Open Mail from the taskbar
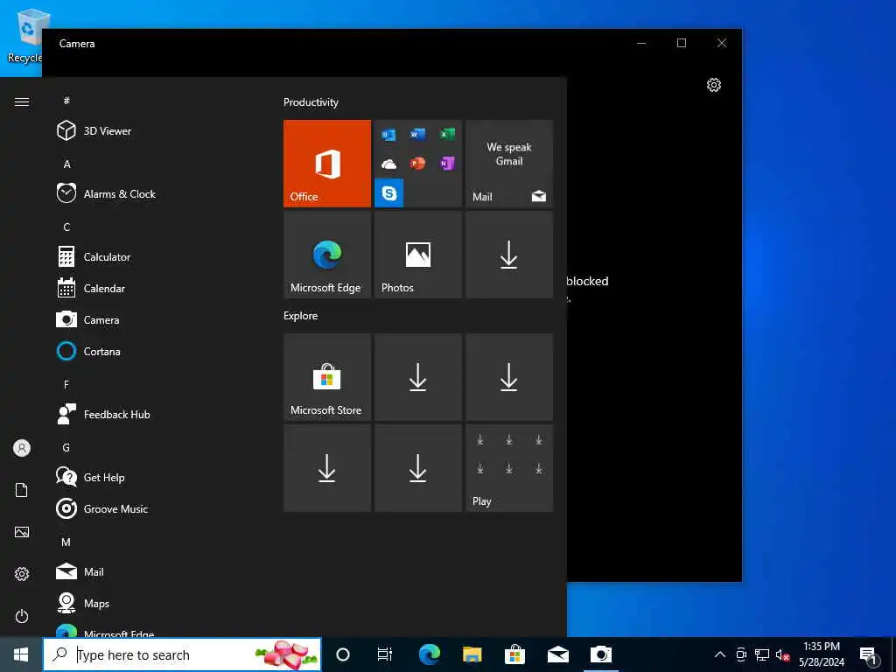Image resolution: width=896 pixels, height=672 pixels. click(x=557, y=654)
